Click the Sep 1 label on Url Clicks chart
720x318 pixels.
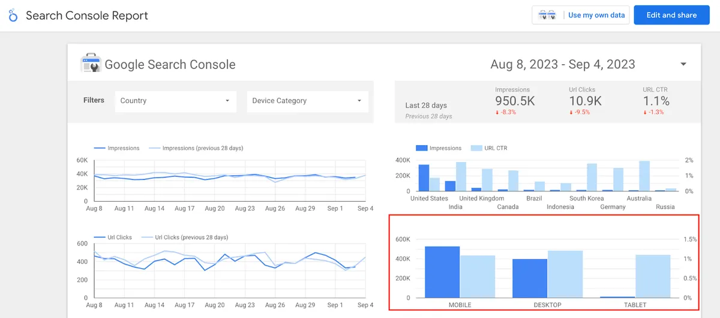click(x=335, y=305)
